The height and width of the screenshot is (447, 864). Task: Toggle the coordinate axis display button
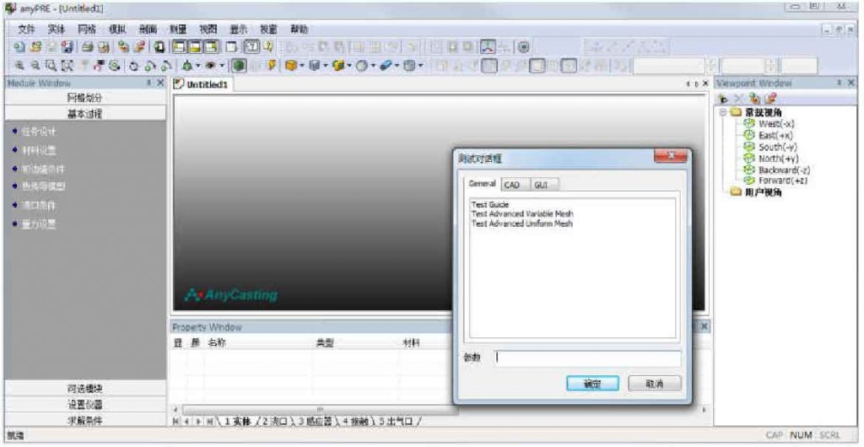pos(488,46)
